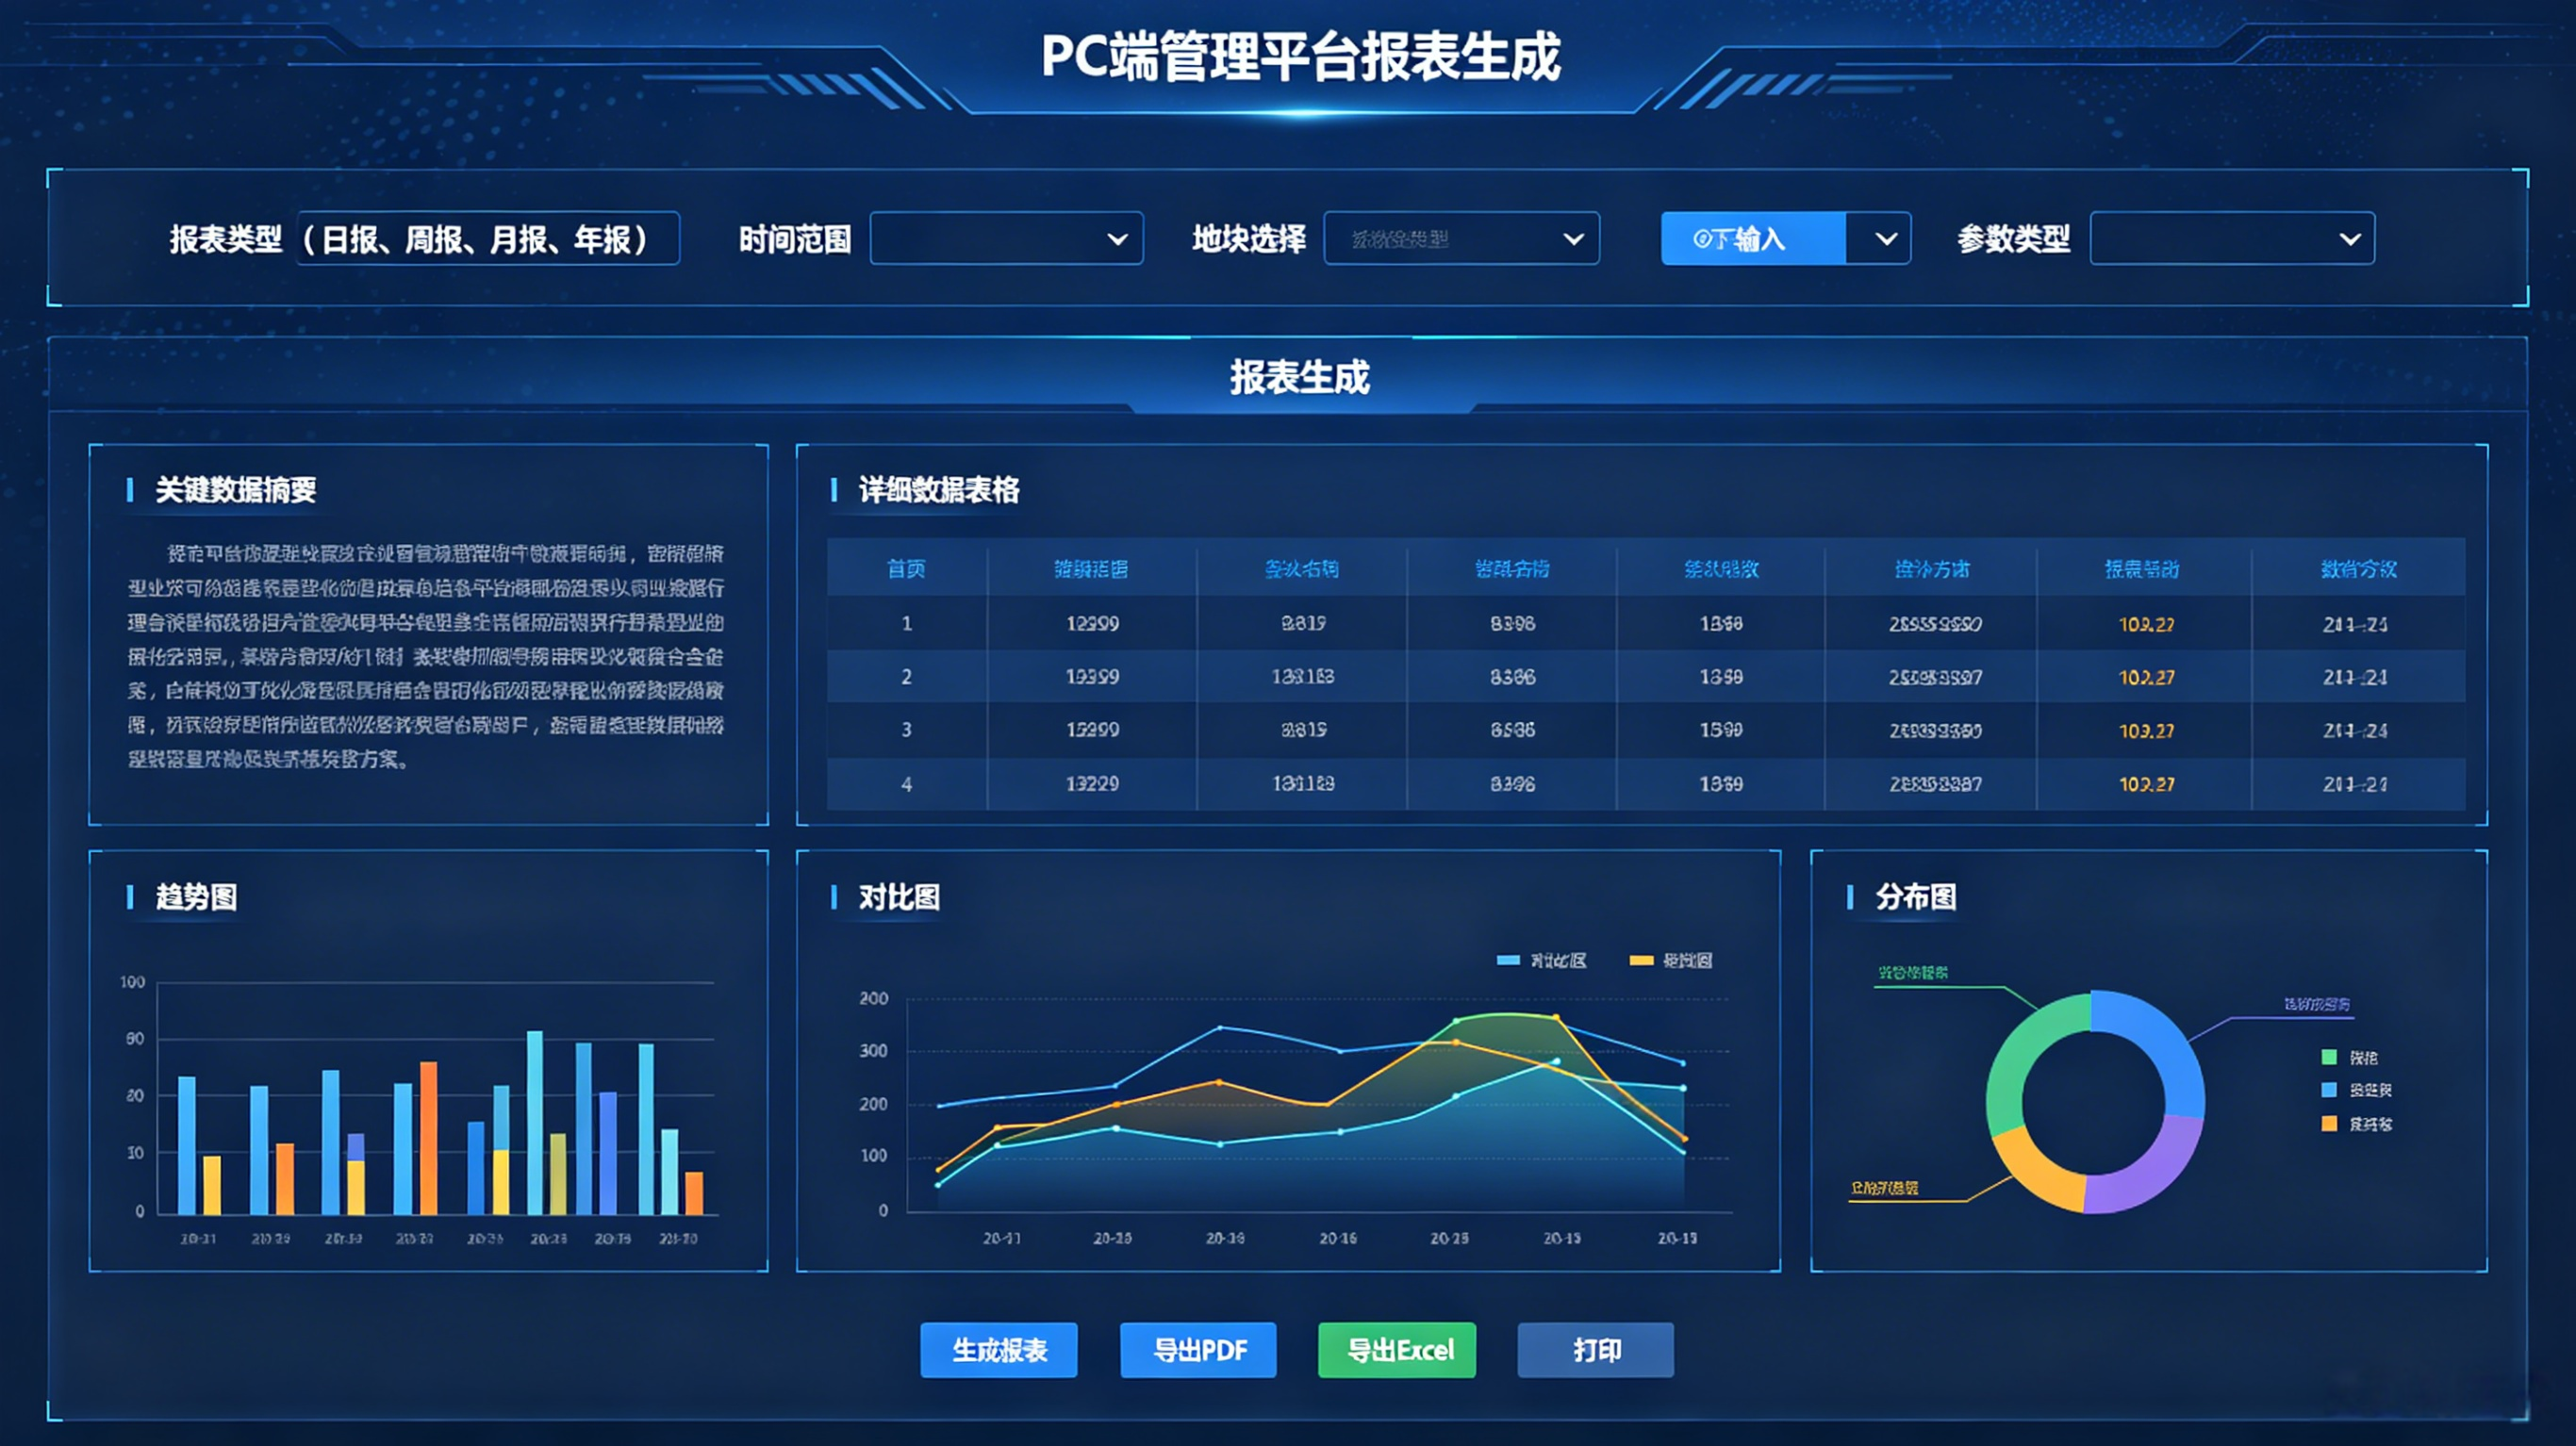Click the 报表类型 label

[x=225, y=239]
